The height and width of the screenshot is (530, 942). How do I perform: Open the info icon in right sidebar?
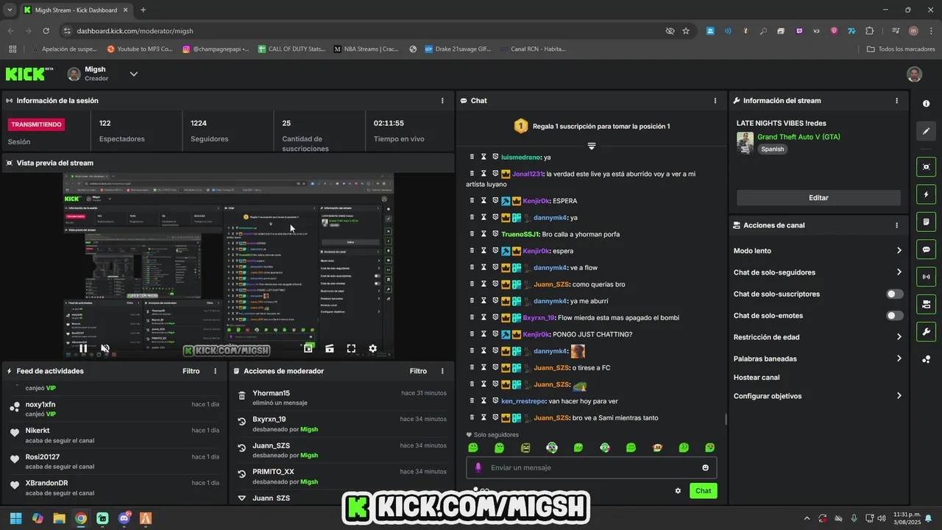tap(927, 104)
